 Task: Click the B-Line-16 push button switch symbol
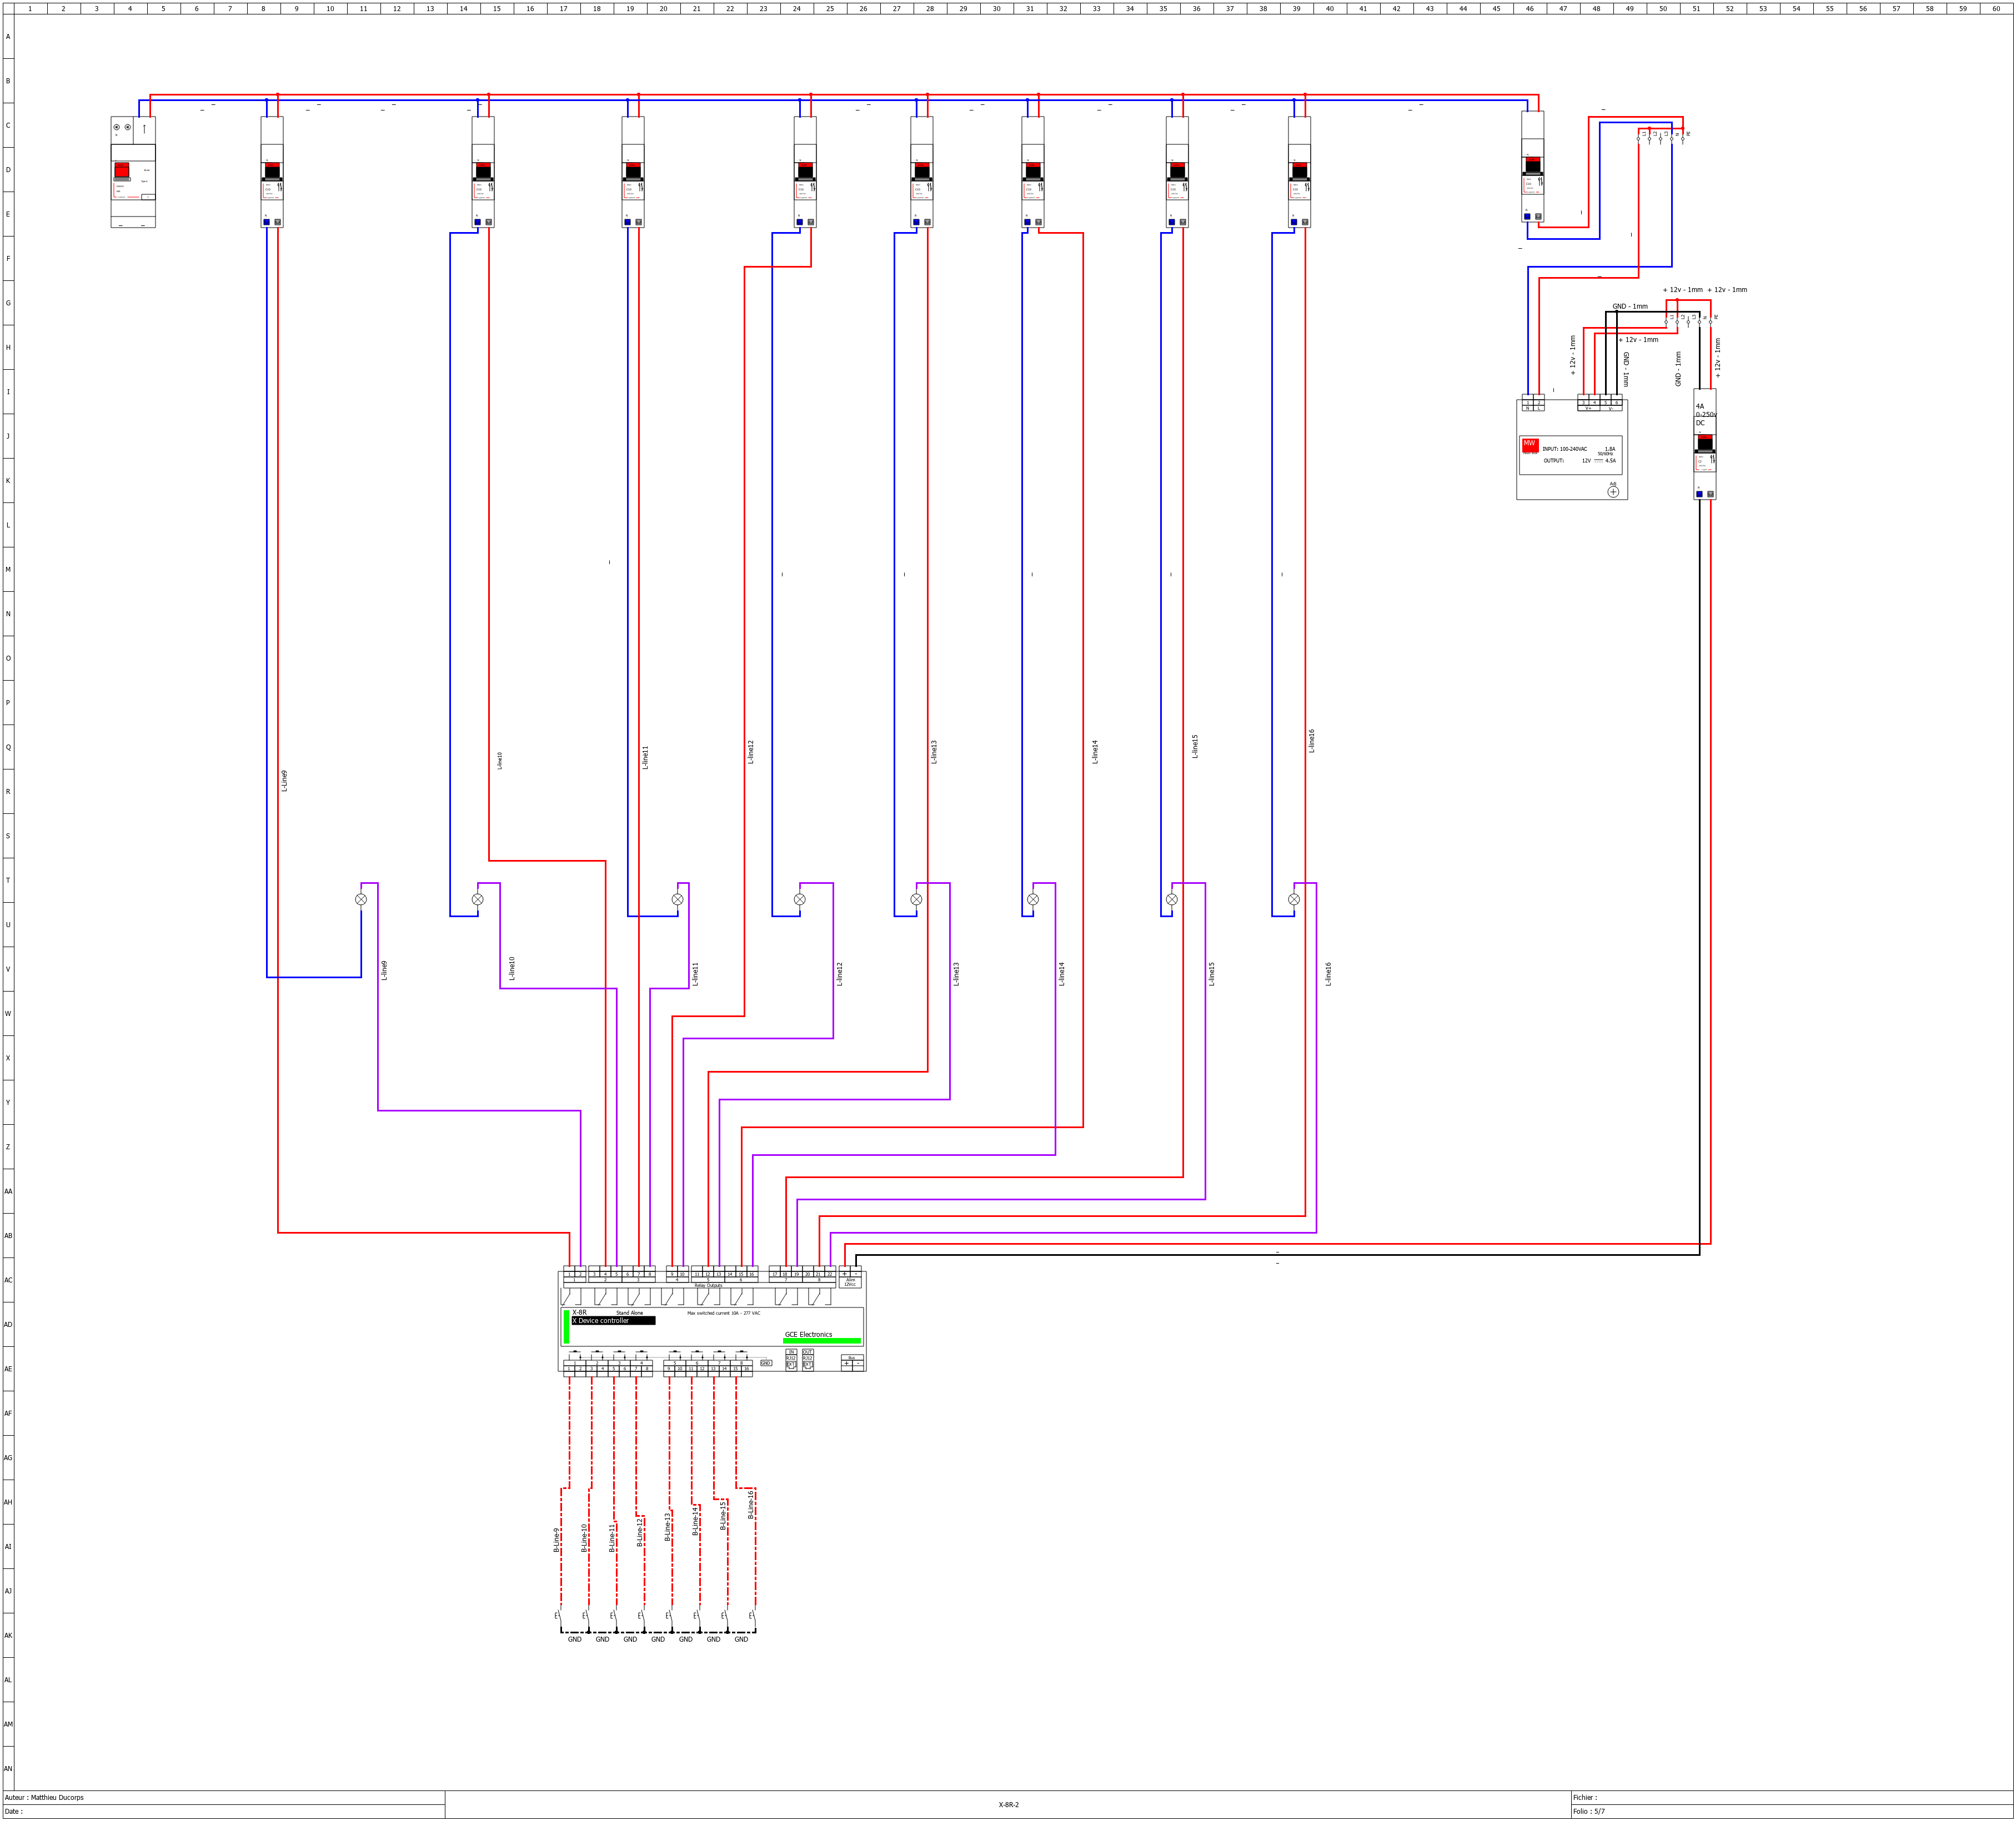753,1615
